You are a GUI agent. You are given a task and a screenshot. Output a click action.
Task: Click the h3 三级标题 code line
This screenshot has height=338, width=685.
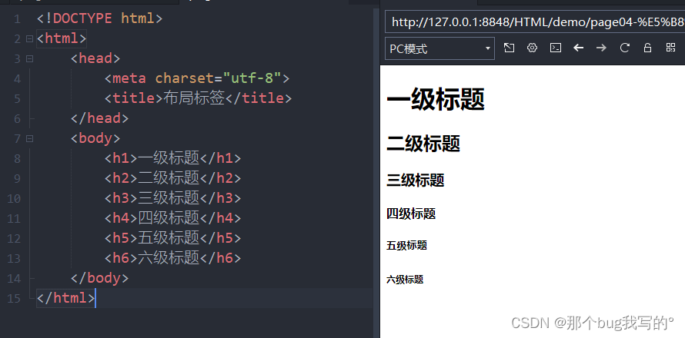172,198
